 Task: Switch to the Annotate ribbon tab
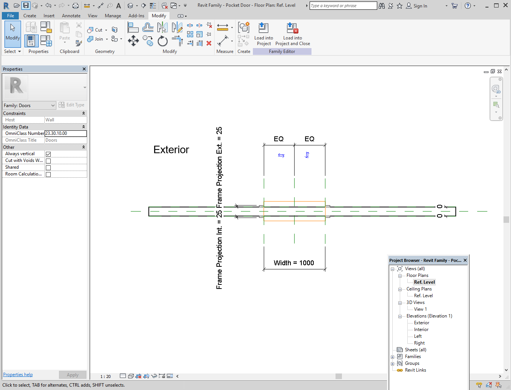[71, 16]
